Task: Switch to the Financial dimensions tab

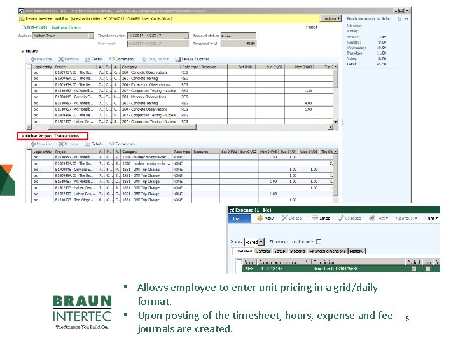Action: [x=328, y=251]
